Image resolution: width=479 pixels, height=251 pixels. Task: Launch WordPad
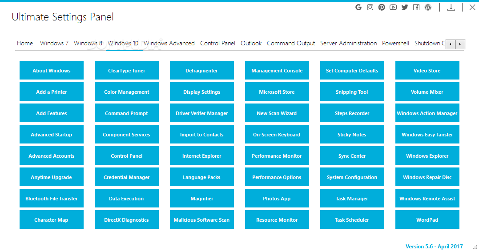tap(427, 220)
